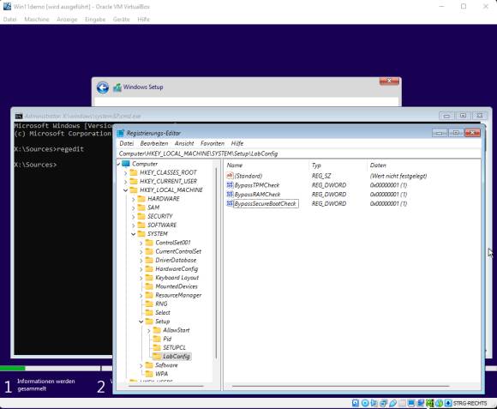
Task: Expand the HKEY_CLASSES_ROOT key
Action: [125, 173]
